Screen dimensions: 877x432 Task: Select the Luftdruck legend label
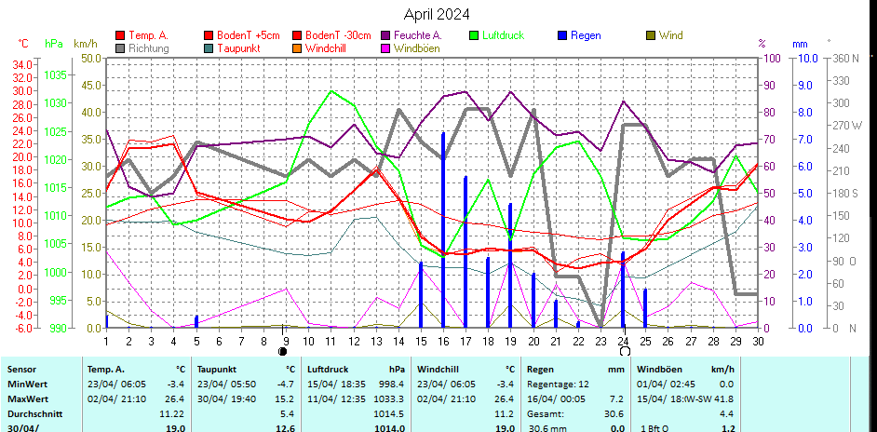pos(504,35)
